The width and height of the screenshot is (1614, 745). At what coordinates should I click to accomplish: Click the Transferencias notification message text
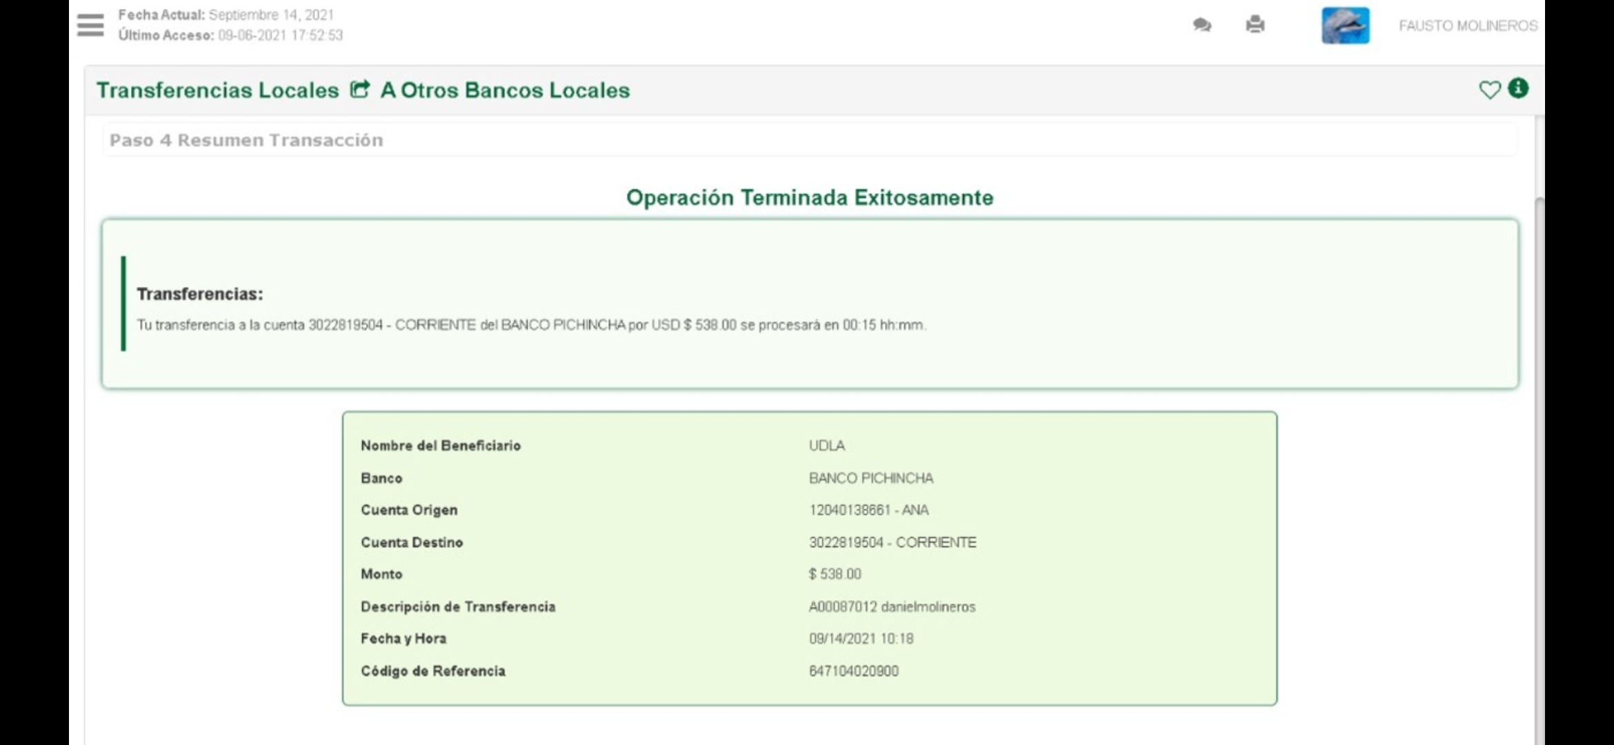point(531,325)
